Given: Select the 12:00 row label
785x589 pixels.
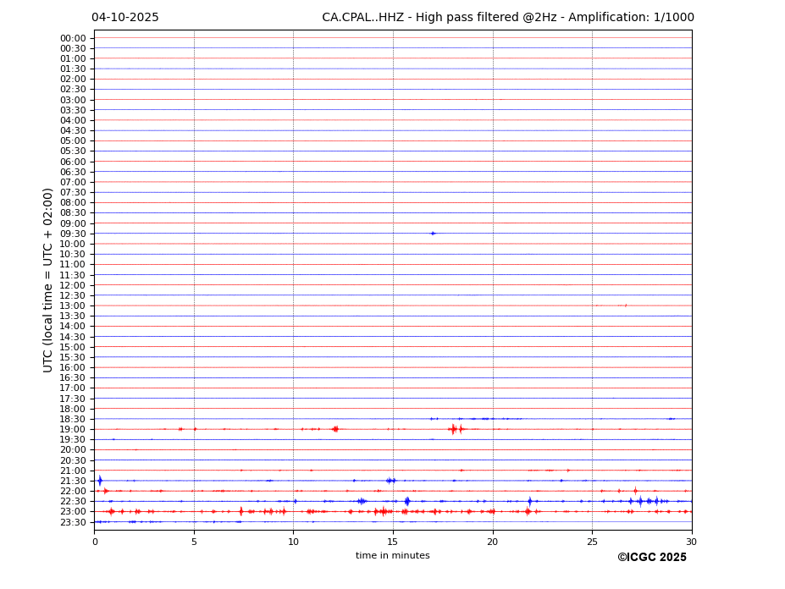Looking at the screenshot, I should coord(73,285).
